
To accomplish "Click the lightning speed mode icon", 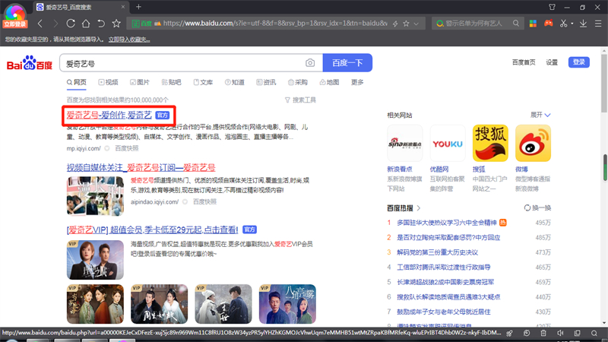I will (x=395, y=24).
